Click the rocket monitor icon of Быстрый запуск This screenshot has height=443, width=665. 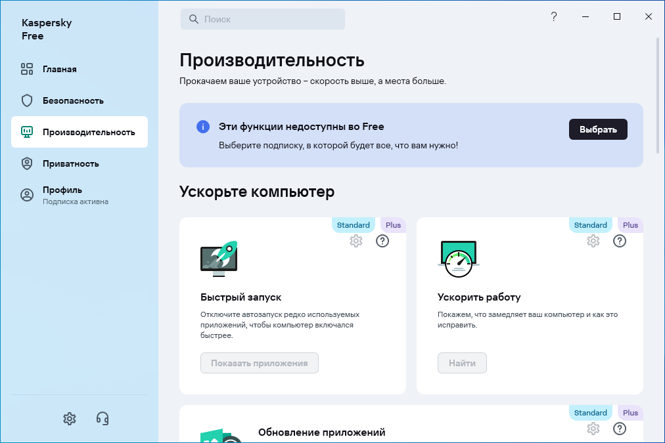click(x=219, y=259)
